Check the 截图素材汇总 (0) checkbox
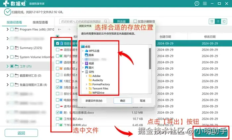 point(12,76)
